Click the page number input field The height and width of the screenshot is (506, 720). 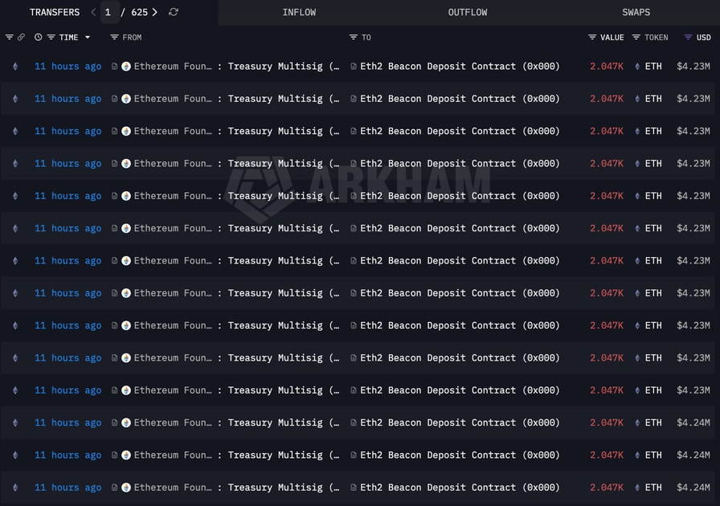click(109, 12)
